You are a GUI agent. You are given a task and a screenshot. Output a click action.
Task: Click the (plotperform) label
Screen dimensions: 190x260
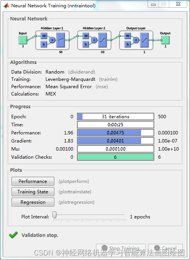[x=74, y=181]
